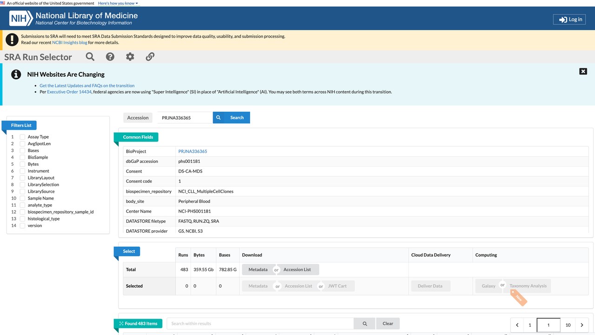The width and height of the screenshot is (595, 335).
Task: Check the Assay Type filter
Action: tap(22, 137)
